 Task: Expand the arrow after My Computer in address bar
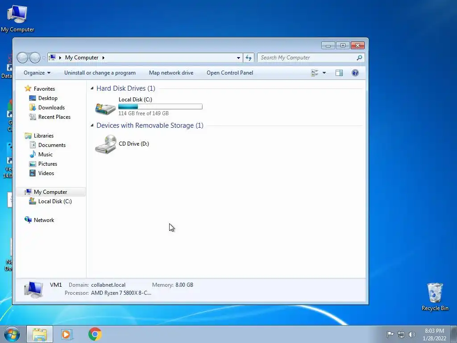pyautogui.click(x=103, y=58)
